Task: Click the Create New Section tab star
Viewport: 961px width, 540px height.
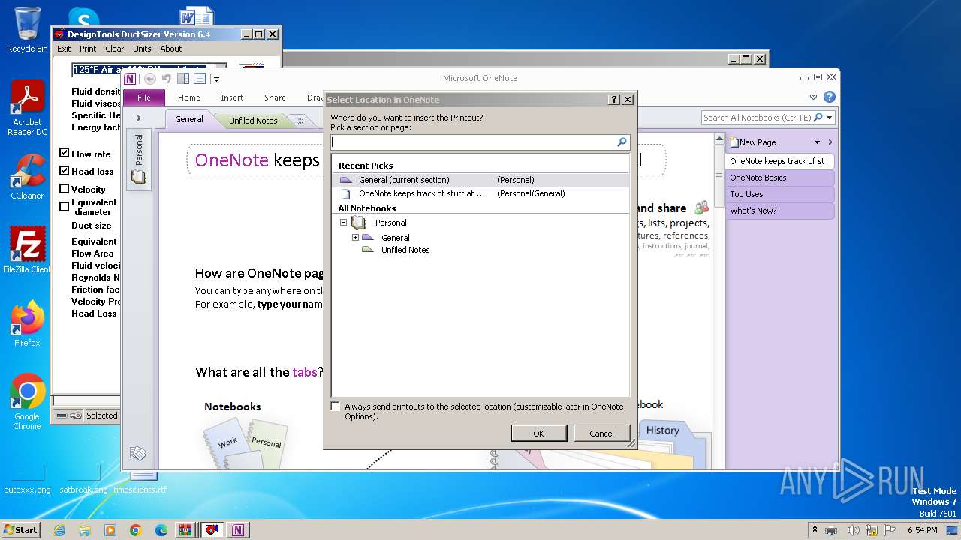Action: 300,121
